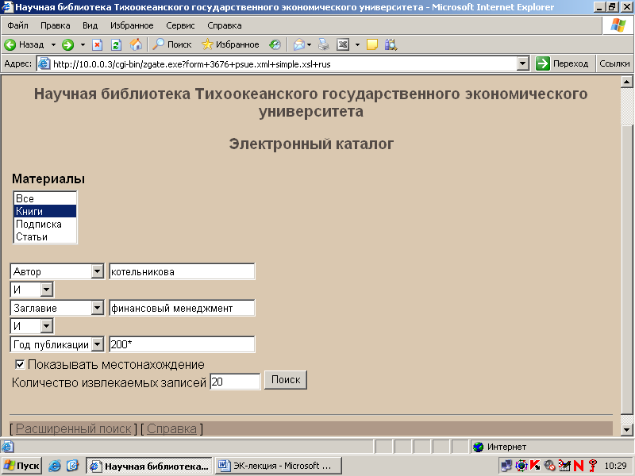The height and width of the screenshot is (476, 635).
Task: Click the year field containing 200*
Action: tap(182, 344)
